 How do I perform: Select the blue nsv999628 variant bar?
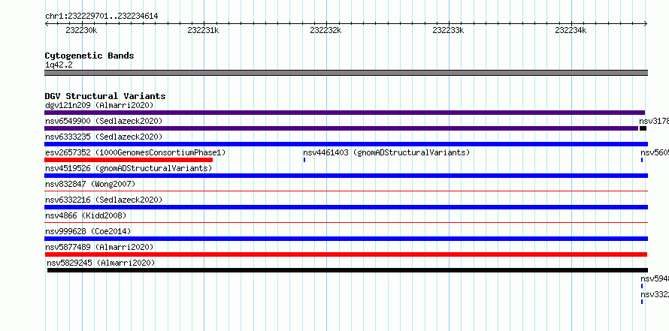[x=346, y=239]
